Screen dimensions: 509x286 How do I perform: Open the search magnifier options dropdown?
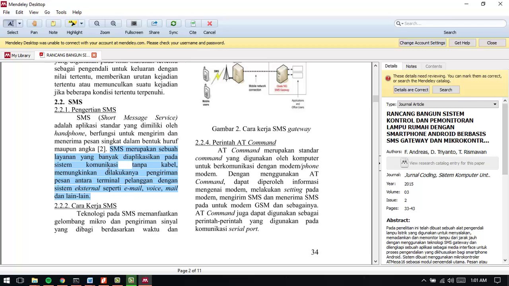pos(399,23)
